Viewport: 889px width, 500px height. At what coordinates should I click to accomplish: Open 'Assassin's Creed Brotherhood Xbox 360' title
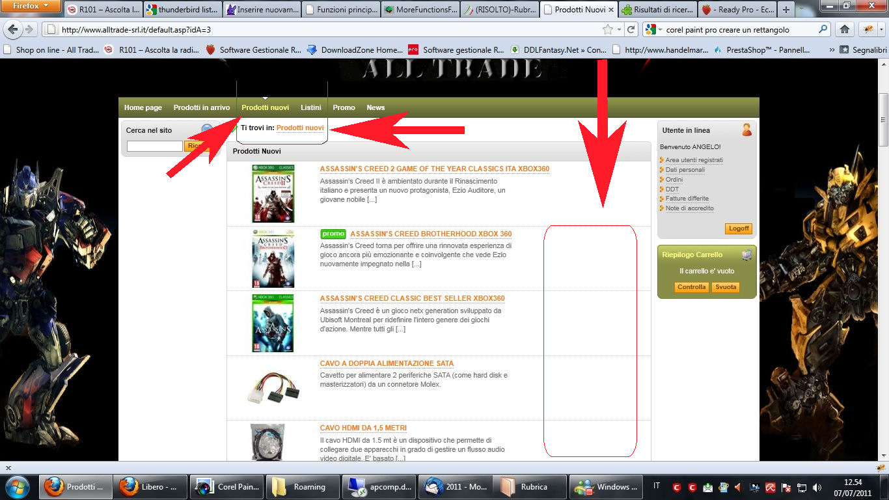431,234
